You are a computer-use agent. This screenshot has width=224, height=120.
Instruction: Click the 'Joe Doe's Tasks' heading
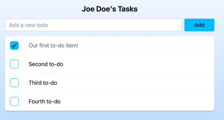tap(109, 9)
